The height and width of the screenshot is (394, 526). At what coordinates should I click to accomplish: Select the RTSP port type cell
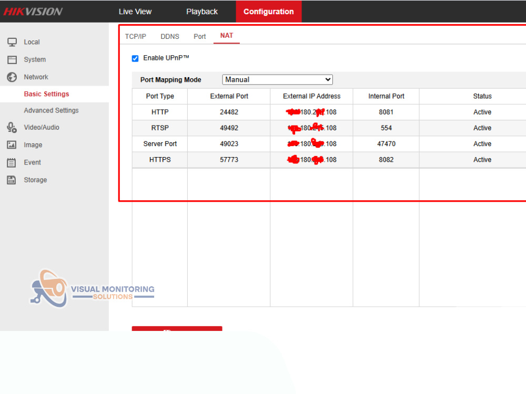(x=160, y=128)
